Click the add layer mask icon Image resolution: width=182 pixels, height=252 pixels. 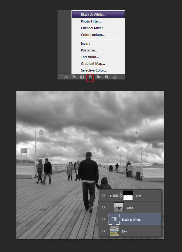[82, 77]
